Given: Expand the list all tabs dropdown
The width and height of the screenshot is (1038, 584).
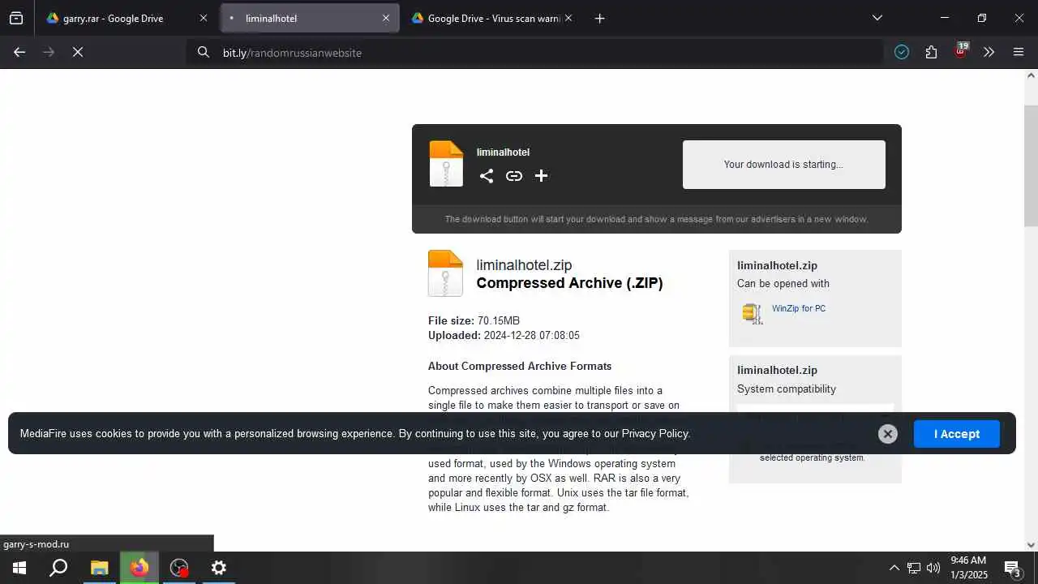Looking at the screenshot, I should click(x=877, y=18).
